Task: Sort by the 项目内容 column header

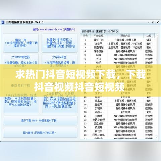Action: click(125, 36)
